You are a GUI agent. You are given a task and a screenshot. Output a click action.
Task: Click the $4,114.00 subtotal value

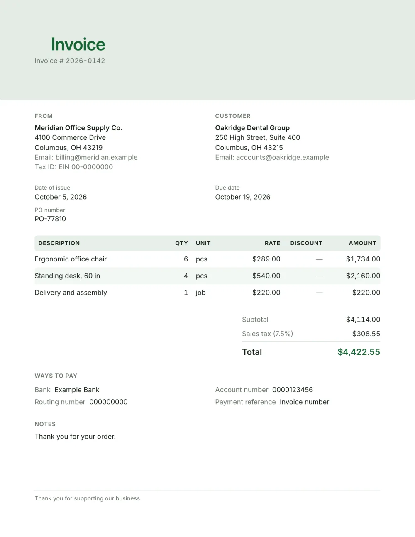tap(363, 320)
